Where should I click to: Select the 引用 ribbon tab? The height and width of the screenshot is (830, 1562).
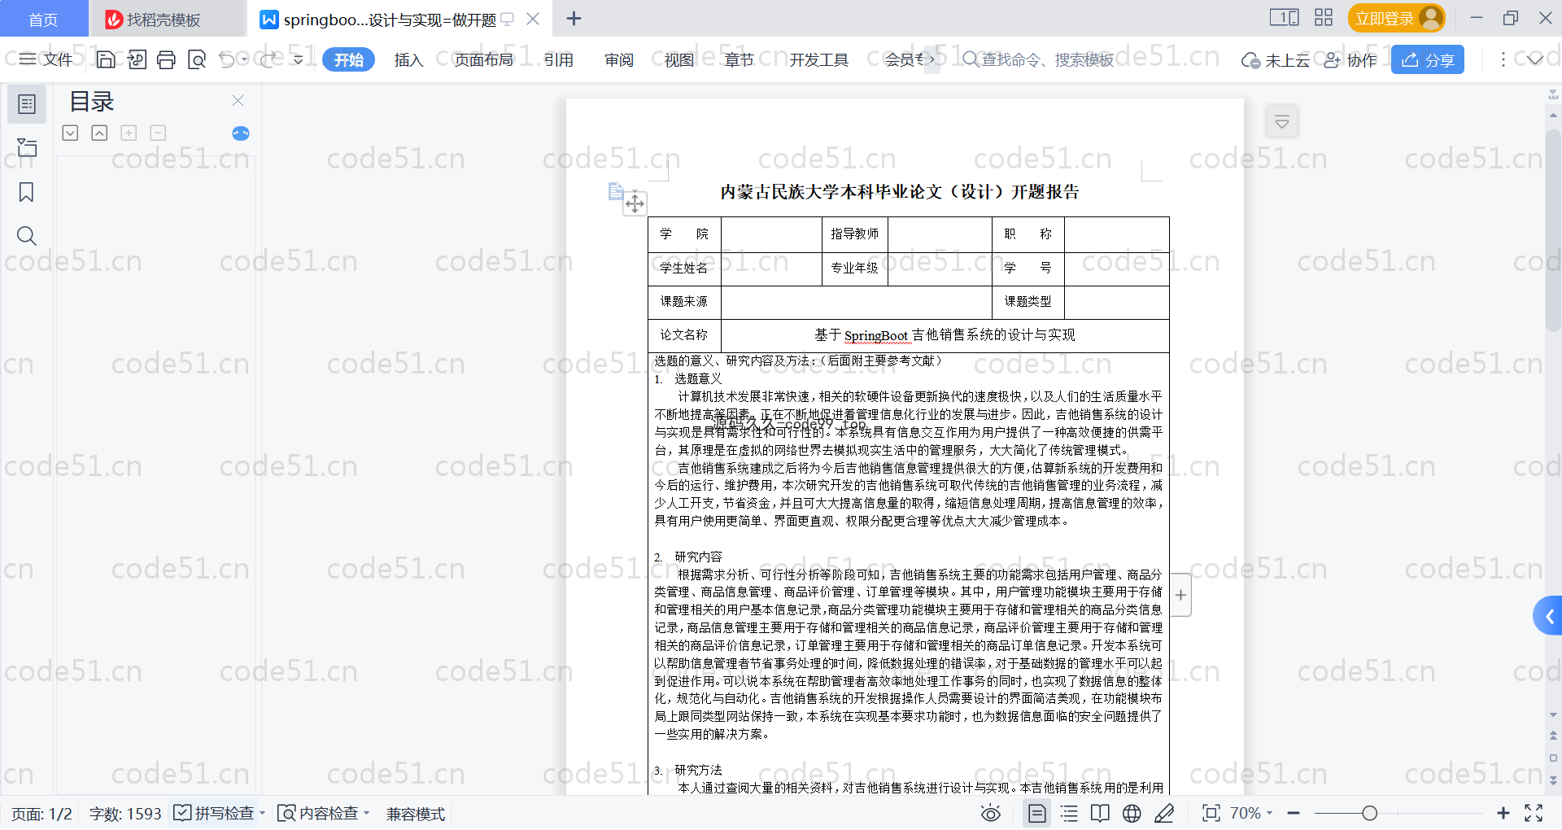coord(558,59)
